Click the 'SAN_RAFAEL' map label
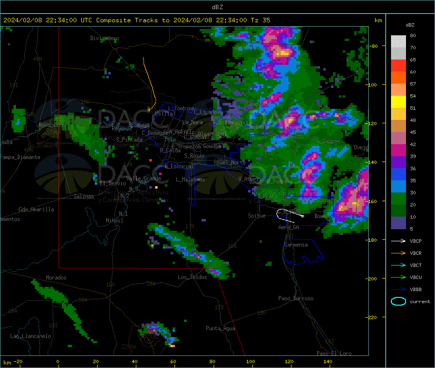 click(177, 132)
